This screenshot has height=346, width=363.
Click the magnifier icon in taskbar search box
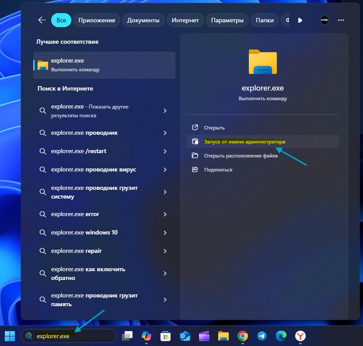(29, 336)
